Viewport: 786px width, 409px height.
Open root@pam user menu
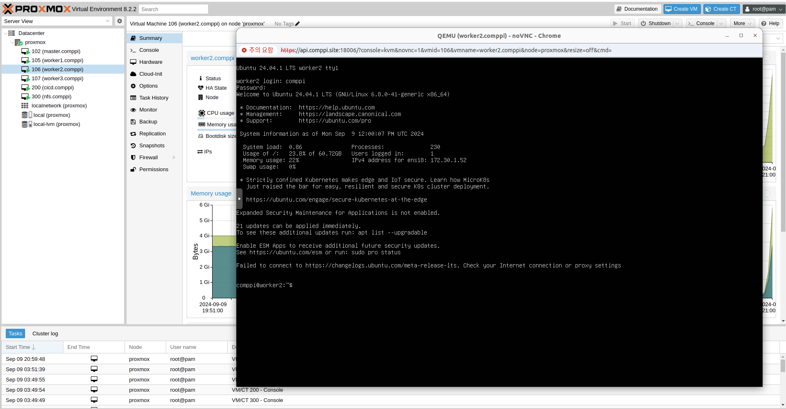coord(764,9)
